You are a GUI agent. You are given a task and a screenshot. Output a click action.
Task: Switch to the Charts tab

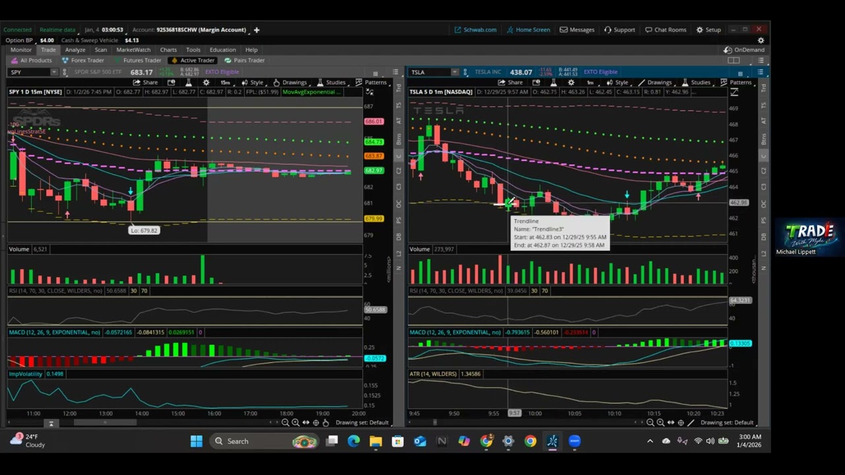pos(168,49)
